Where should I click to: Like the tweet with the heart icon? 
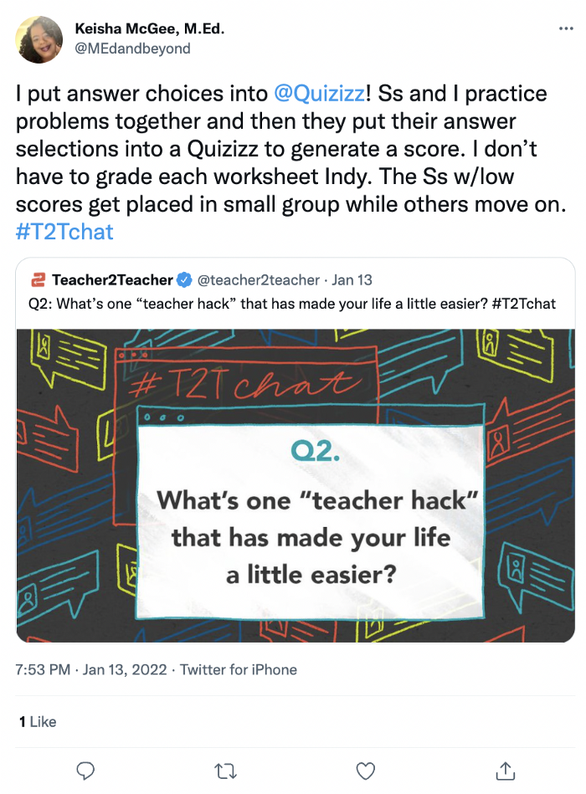coord(365,769)
